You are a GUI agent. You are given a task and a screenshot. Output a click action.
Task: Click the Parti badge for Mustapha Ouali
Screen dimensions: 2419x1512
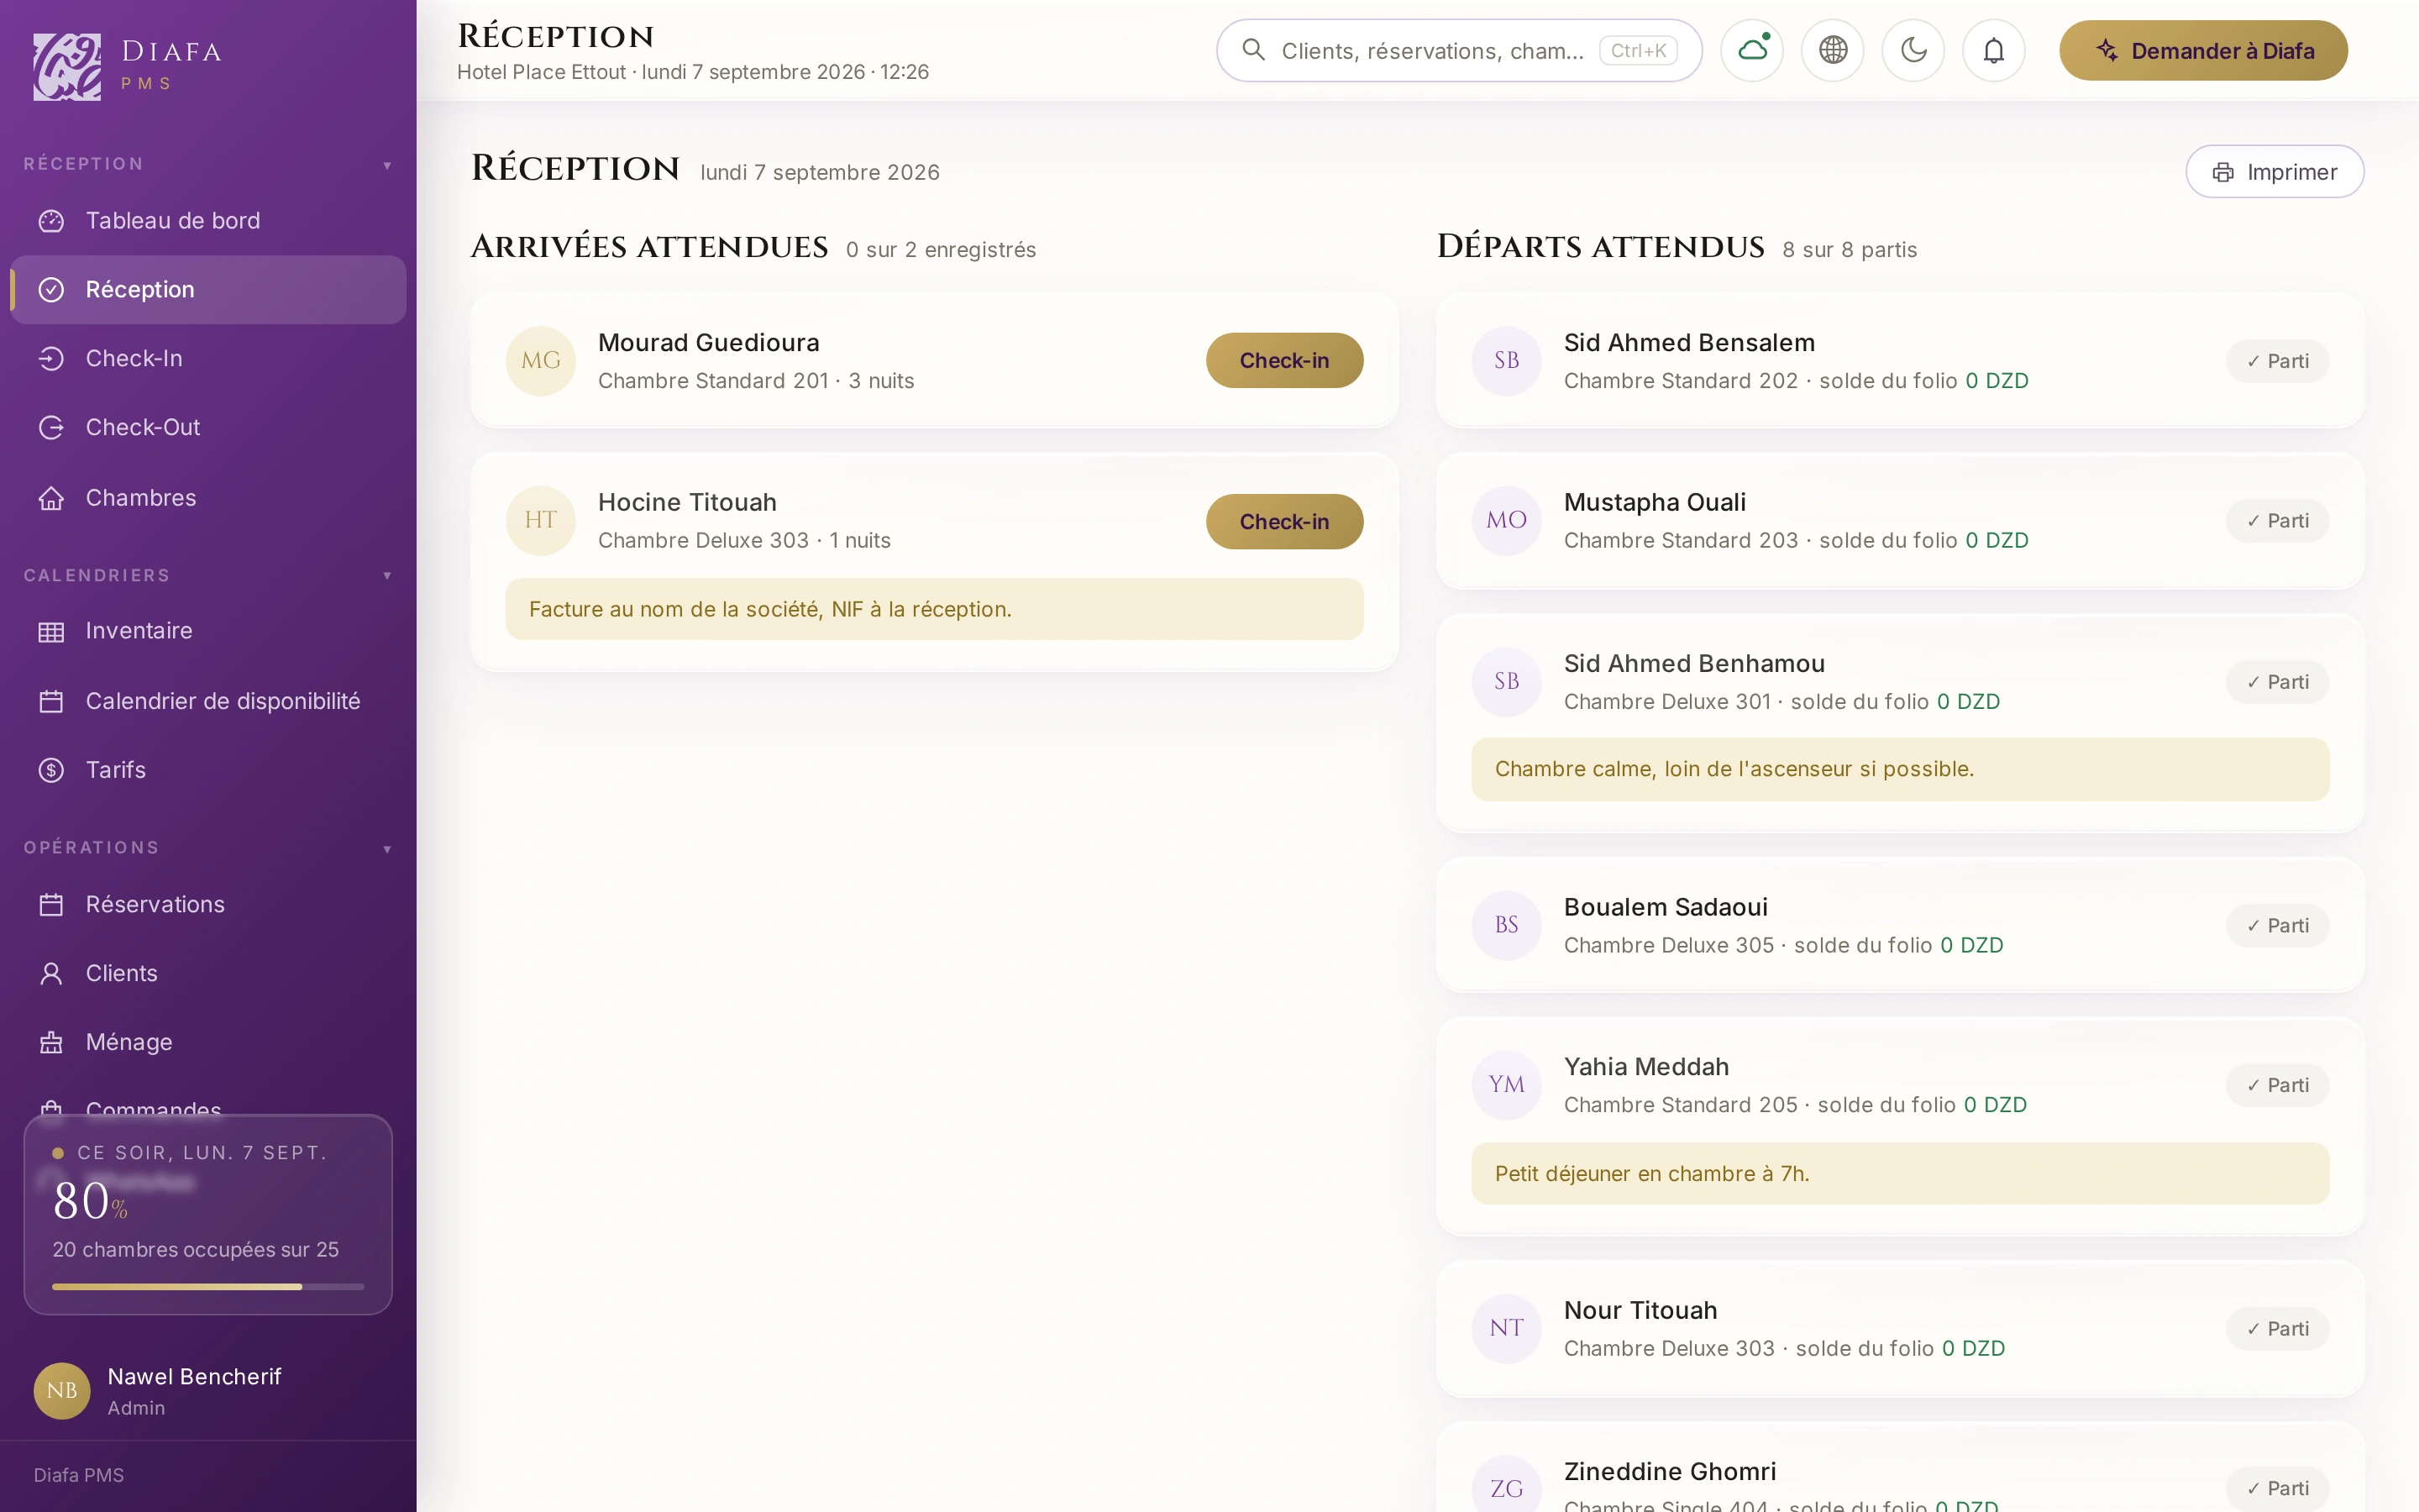pyautogui.click(x=2277, y=521)
